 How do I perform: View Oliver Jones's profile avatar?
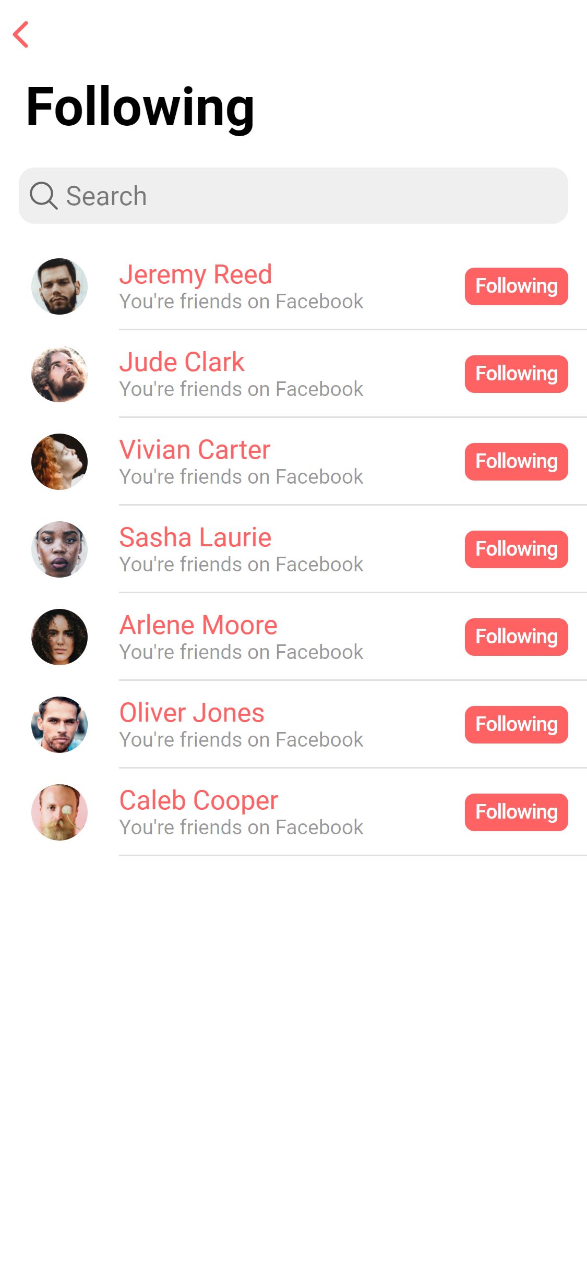59,725
